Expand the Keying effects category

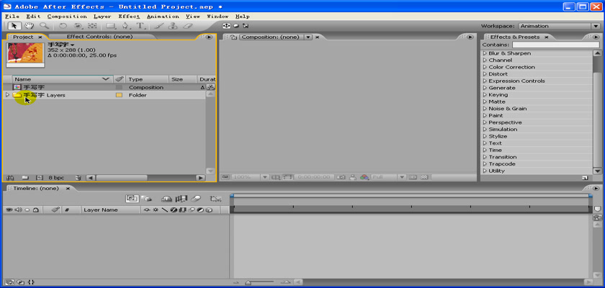click(x=485, y=95)
